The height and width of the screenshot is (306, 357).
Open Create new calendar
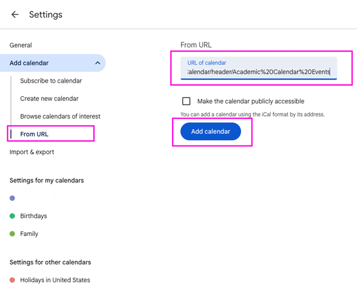[x=49, y=99]
